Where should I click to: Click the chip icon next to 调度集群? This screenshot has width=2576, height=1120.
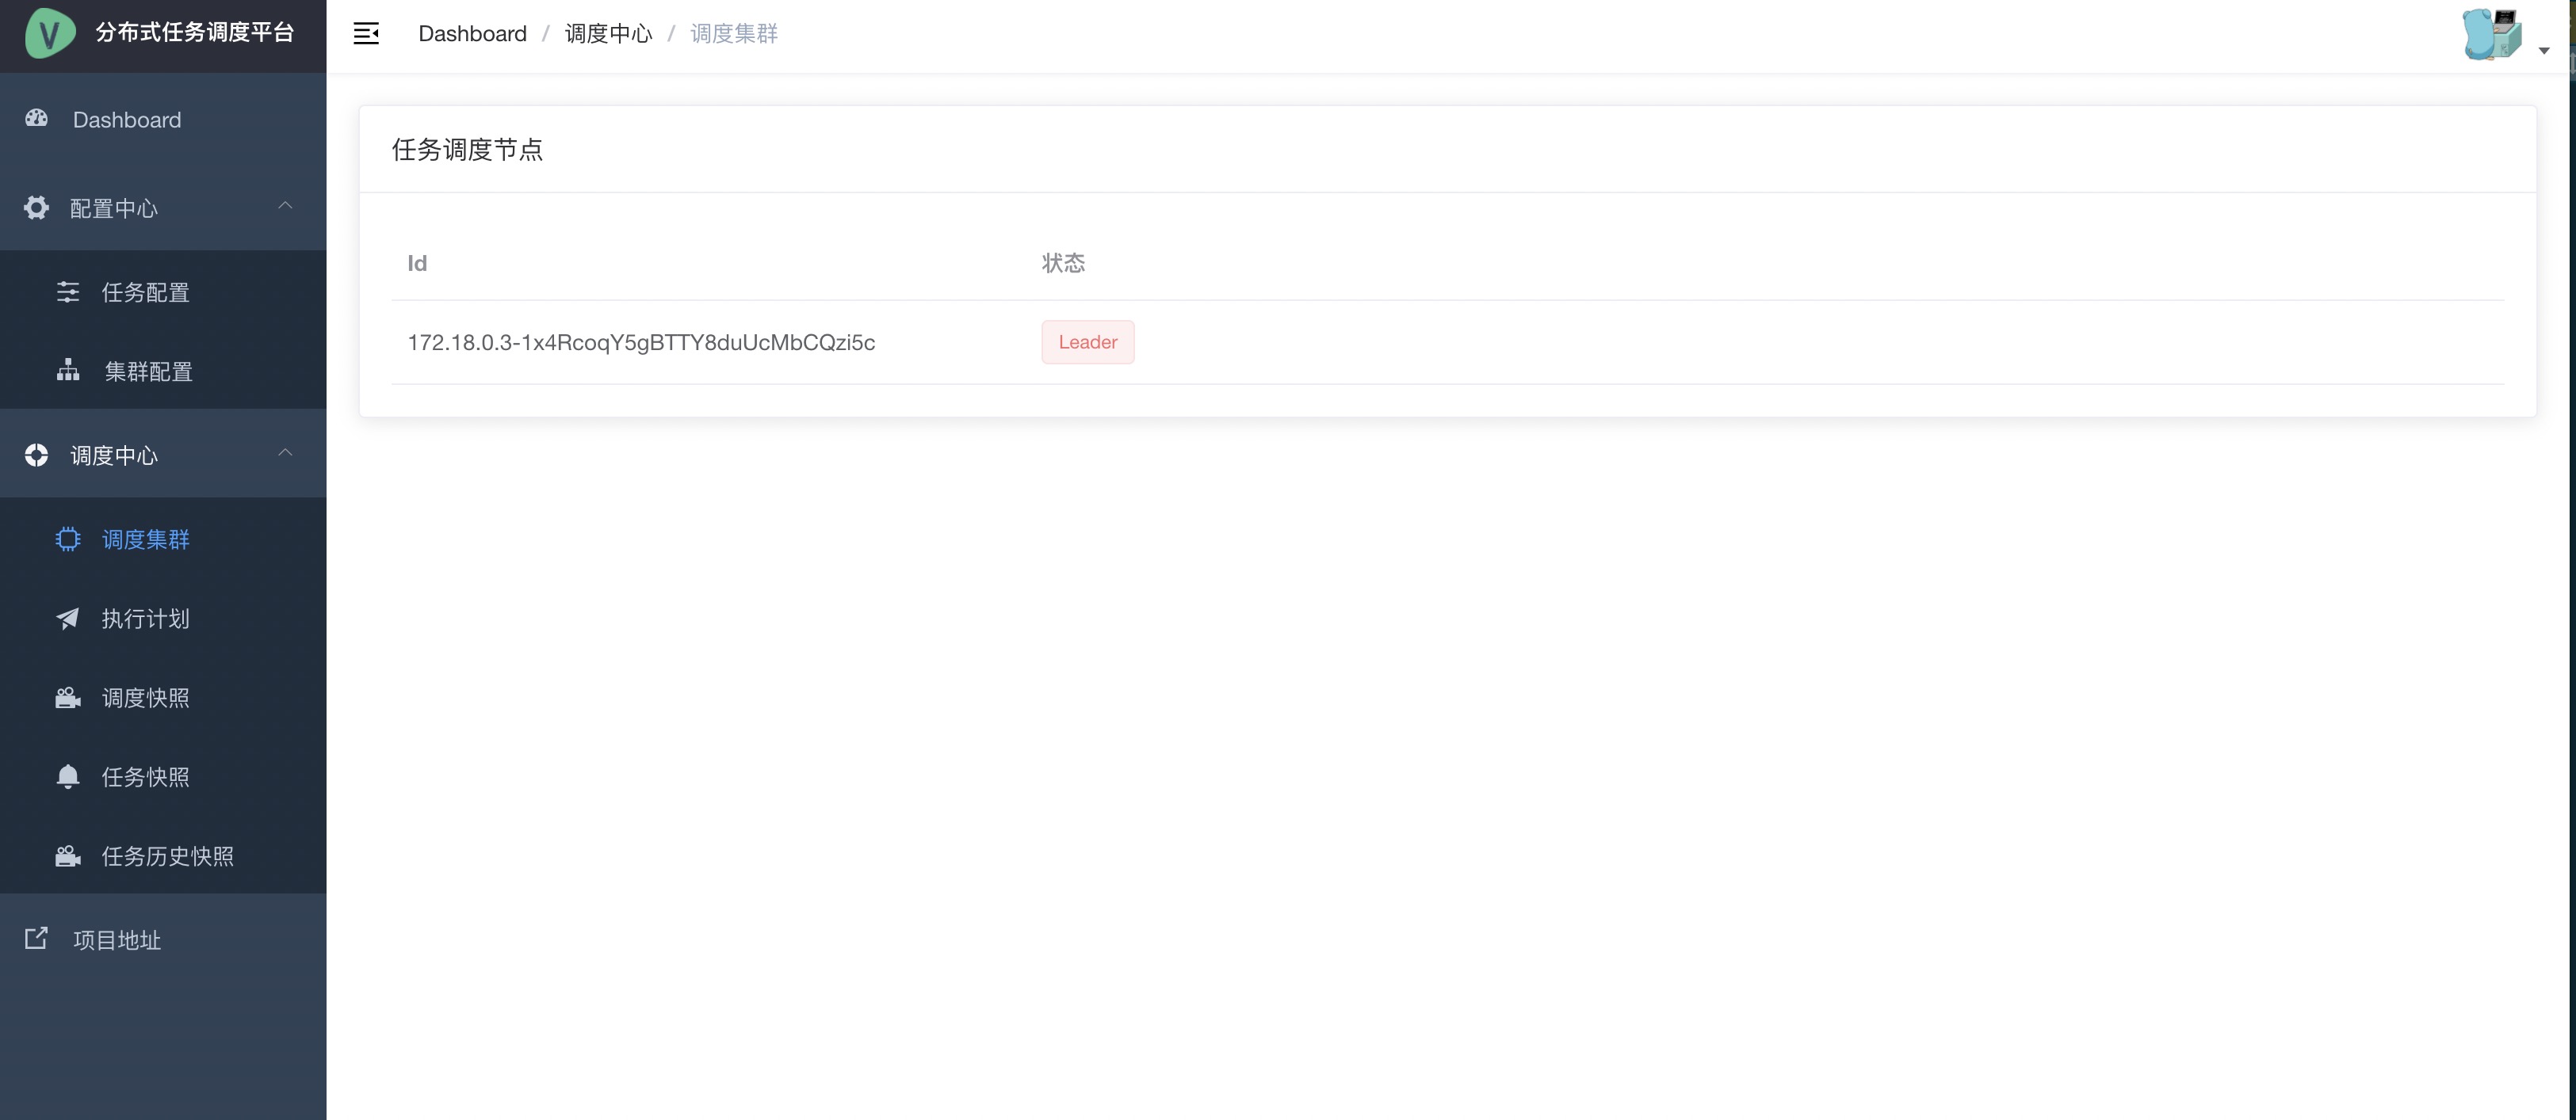[x=68, y=539]
